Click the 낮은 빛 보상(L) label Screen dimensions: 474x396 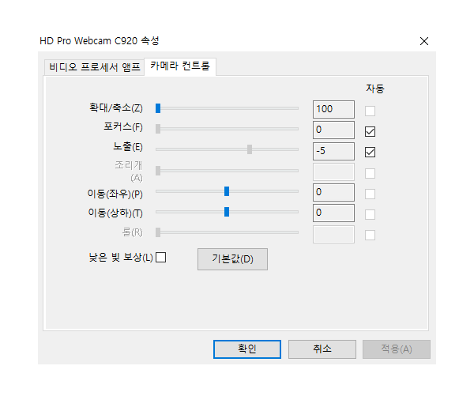coord(121,258)
